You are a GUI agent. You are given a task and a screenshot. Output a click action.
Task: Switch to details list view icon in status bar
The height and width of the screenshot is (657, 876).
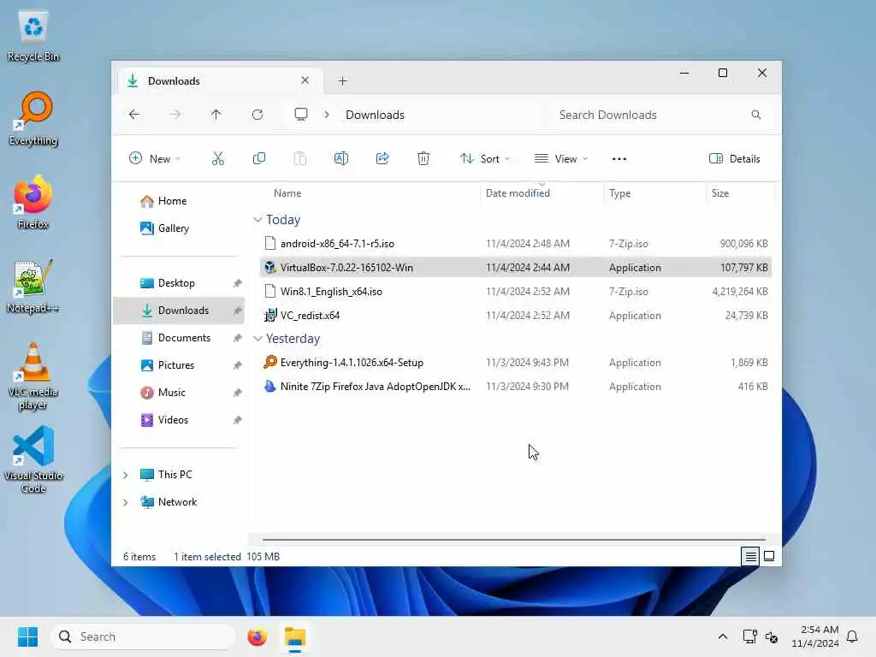[749, 556]
